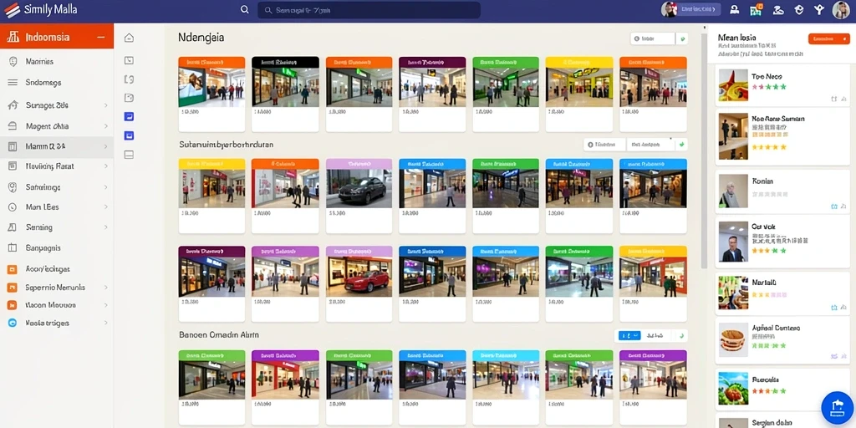Expand the Semaing sidebar chevron
The width and height of the screenshot is (856, 428).
pyautogui.click(x=105, y=227)
